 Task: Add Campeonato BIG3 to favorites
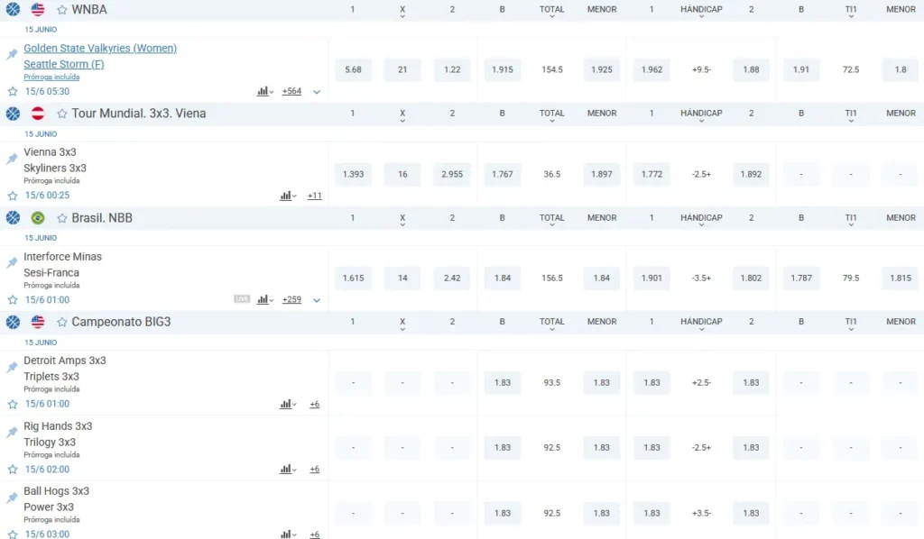62,322
